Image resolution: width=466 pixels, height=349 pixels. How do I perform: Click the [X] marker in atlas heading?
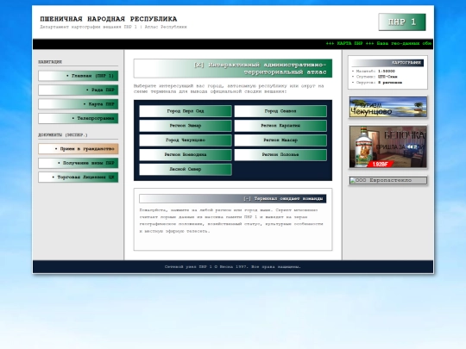pyautogui.click(x=198, y=65)
